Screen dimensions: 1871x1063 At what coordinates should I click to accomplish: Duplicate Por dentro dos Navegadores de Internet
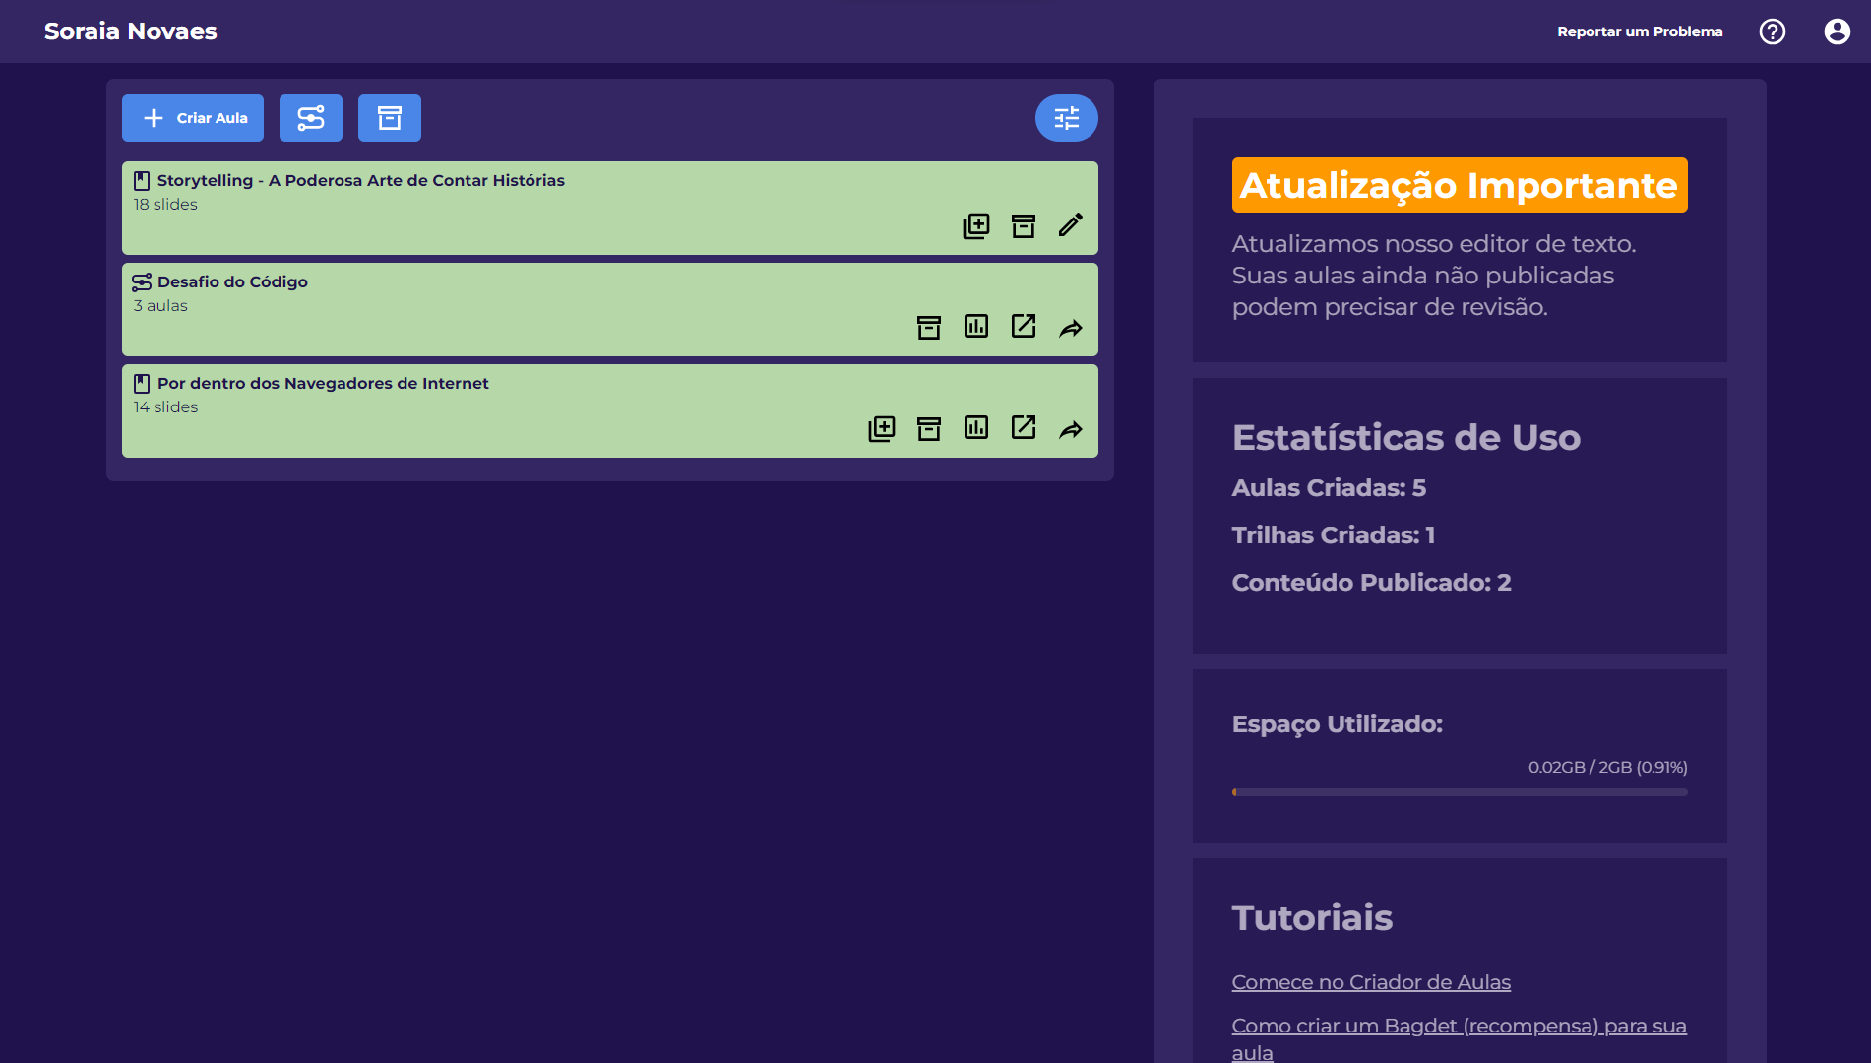click(881, 428)
